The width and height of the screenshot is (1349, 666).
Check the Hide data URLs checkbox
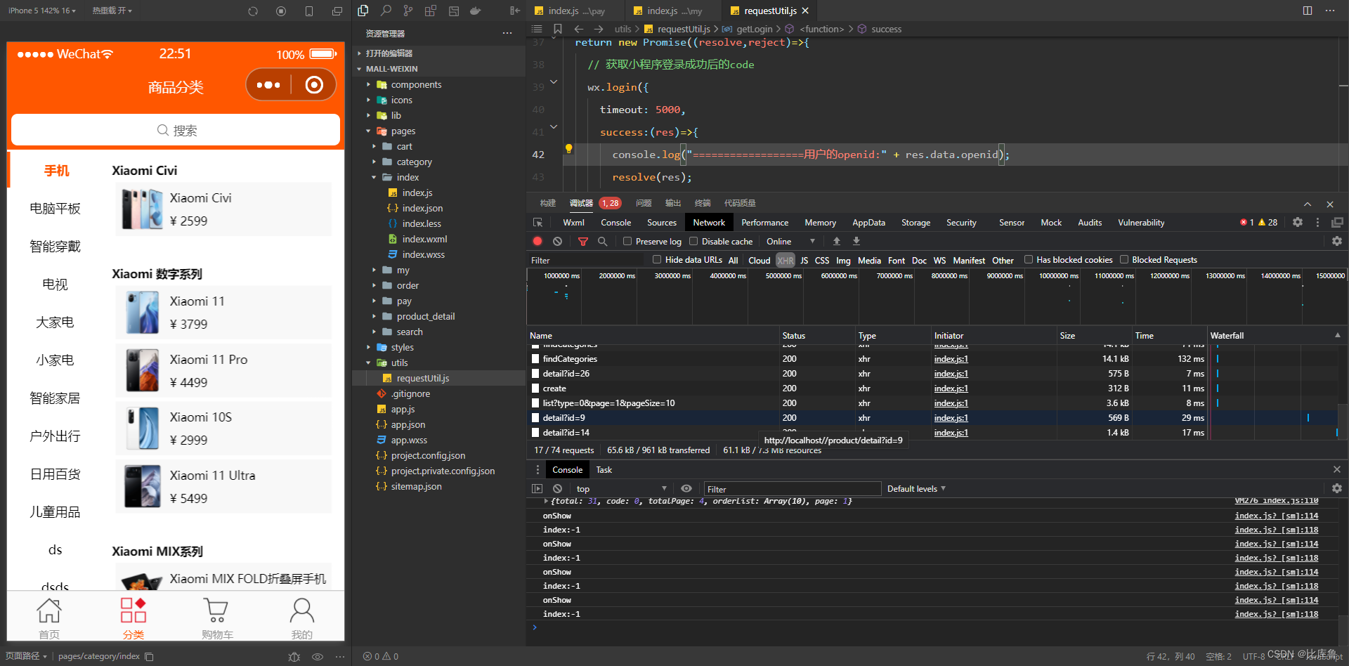coord(657,259)
